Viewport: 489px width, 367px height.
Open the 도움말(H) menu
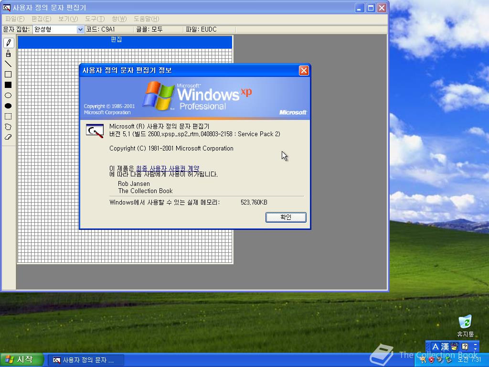[146, 19]
